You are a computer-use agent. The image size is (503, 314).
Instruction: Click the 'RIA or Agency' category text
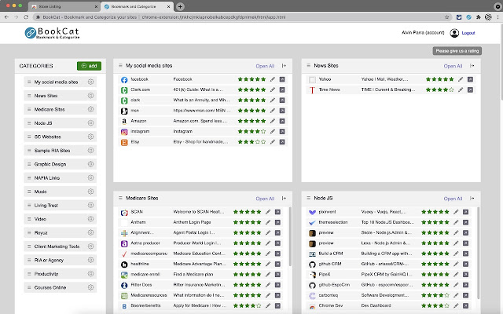click(x=49, y=260)
